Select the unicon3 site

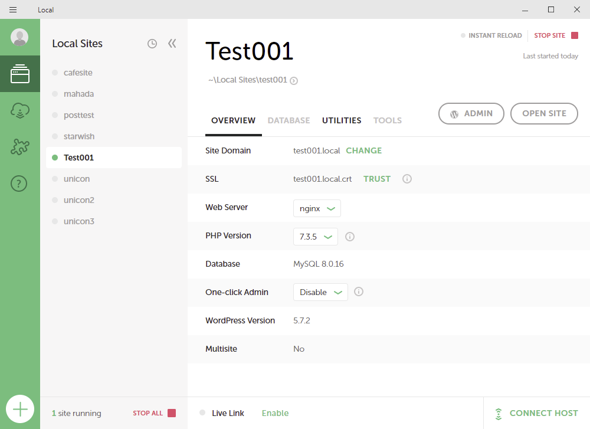114,221
